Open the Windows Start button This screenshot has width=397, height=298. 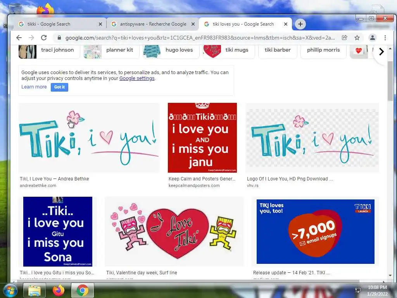tap(10, 290)
